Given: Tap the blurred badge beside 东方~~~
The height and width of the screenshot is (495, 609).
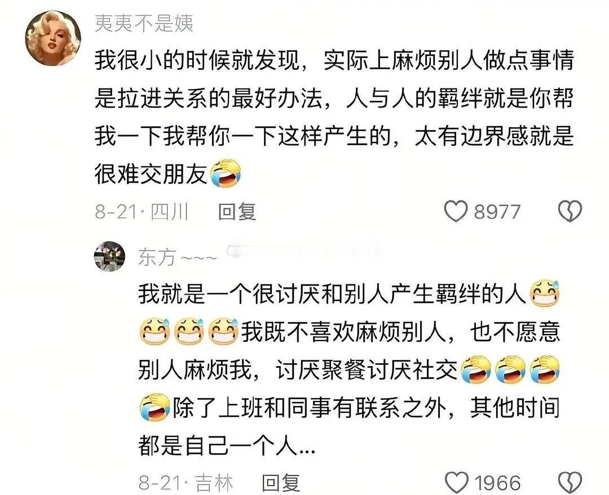Looking at the screenshot, I should (x=303, y=252).
